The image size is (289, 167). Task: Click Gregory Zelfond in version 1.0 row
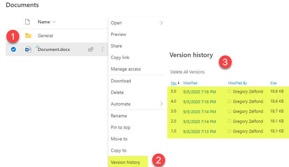click(248, 131)
